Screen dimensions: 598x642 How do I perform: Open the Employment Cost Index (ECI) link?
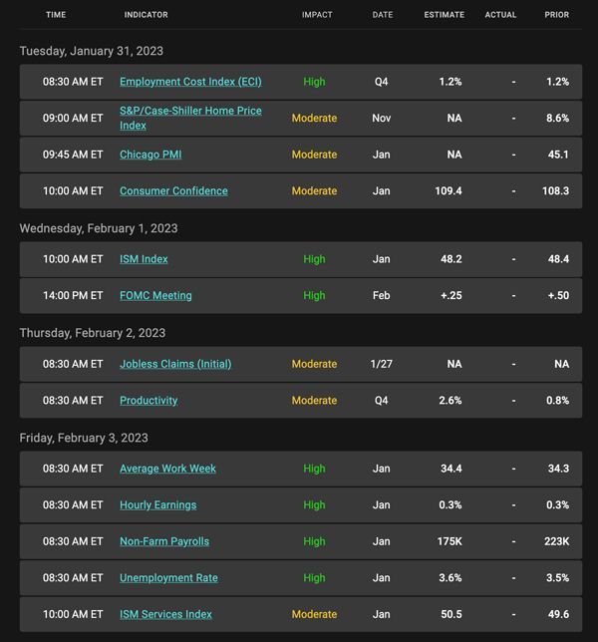[x=190, y=82]
